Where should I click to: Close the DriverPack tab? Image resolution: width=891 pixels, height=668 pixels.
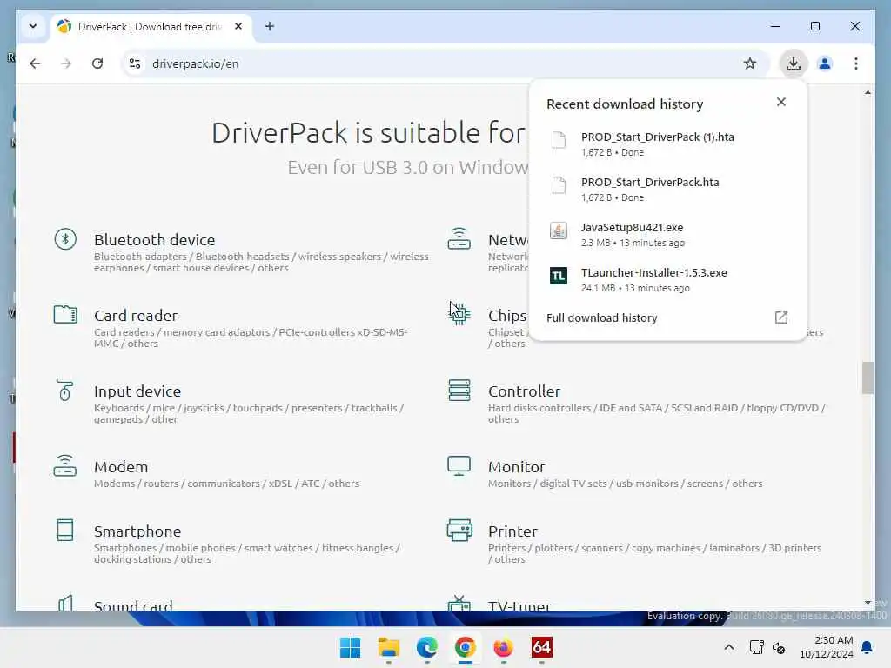[238, 27]
